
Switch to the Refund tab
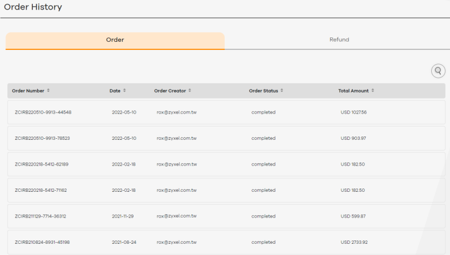[339, 40]
